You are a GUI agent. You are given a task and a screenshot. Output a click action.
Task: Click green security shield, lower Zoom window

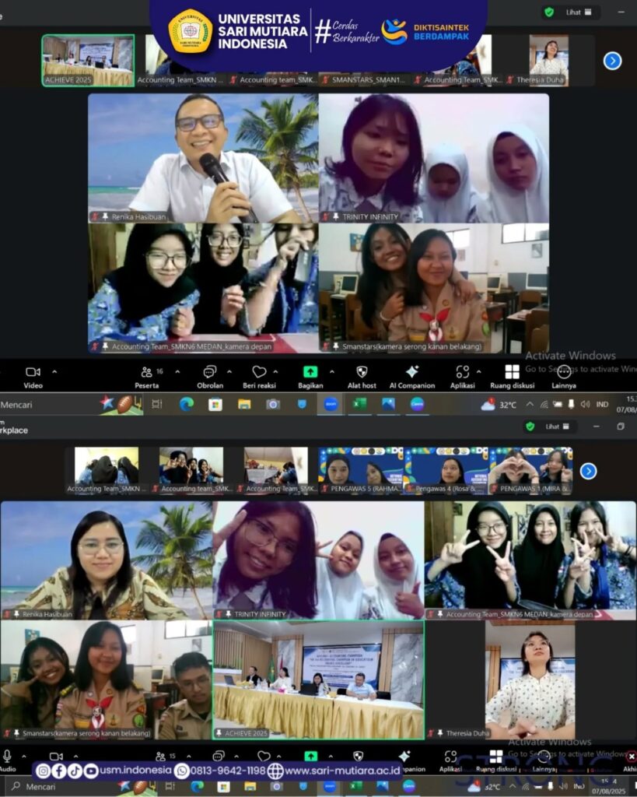point(530,427)
